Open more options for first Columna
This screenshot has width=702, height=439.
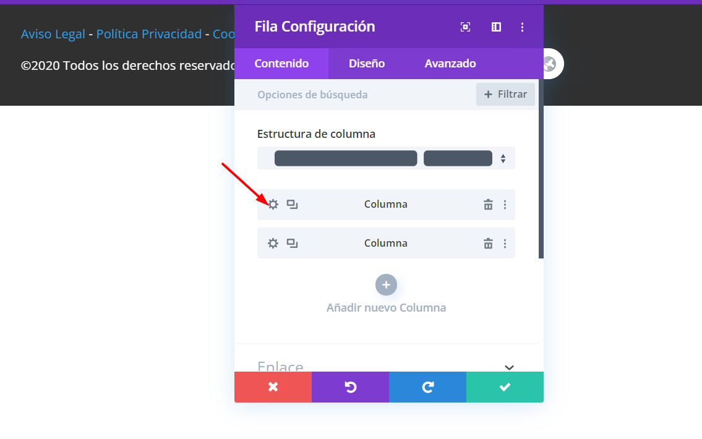(505, 205)
